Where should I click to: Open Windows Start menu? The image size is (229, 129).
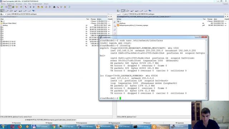tap(3, 126)
